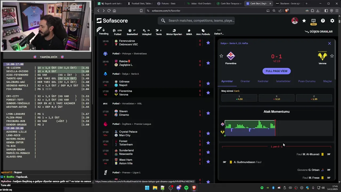The image size is (341, 192).
Task: Open the Düşen Oranlar link
Action: [319, 31]
